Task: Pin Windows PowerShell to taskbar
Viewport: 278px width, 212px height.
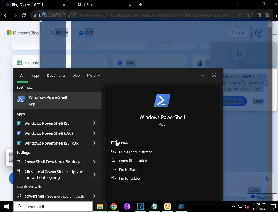Action: tap(126, 179)
